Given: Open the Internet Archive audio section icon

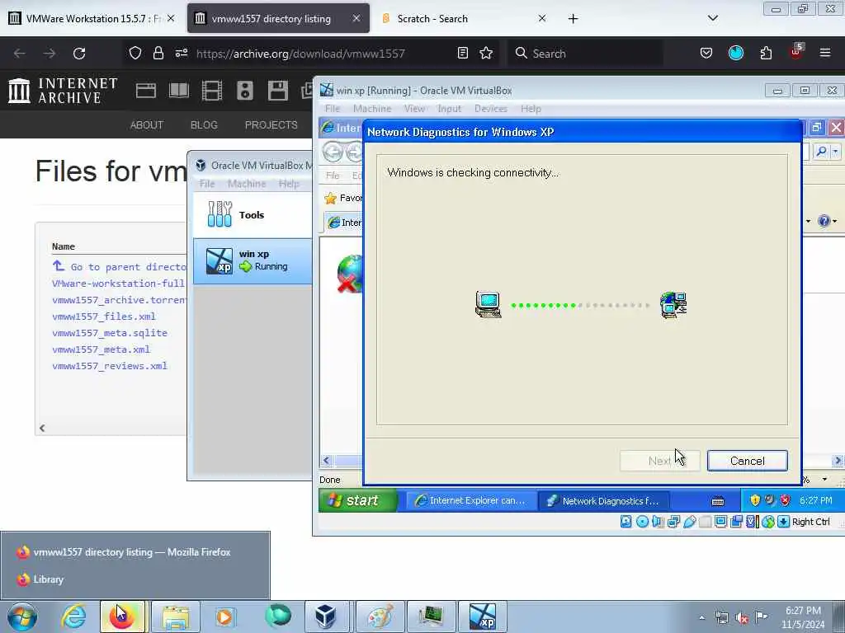Looking at the screenshot, I should 244,91.
